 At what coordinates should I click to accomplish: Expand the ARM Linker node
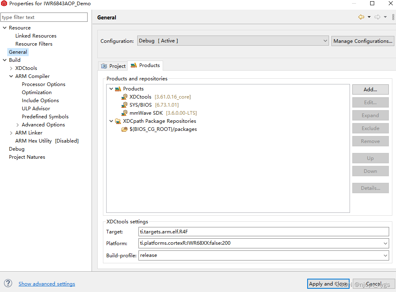pyautogui.click(x=11, y=133)
